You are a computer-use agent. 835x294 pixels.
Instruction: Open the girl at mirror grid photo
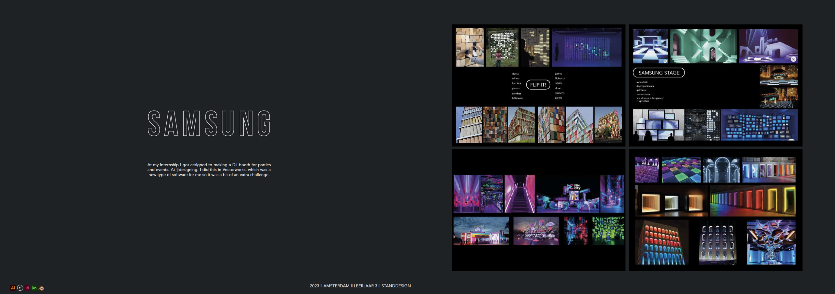(x=502, y=47)
